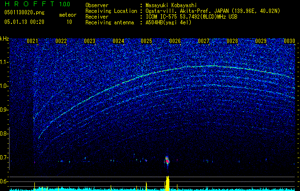The height and width of the screenshot is (191, 300).
Task: Click time marker 0027
Action: click(204, 41)
